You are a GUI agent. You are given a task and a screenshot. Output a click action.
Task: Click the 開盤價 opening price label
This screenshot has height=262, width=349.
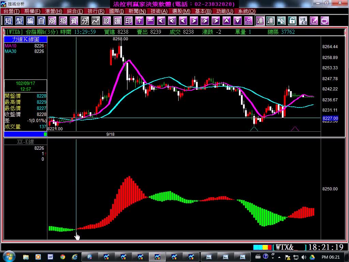[x=13, y=96]
